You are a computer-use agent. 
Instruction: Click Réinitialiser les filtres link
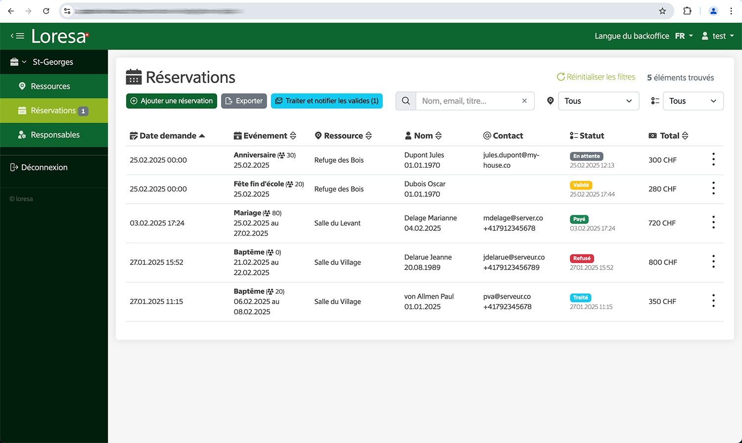tap(596, 77)
